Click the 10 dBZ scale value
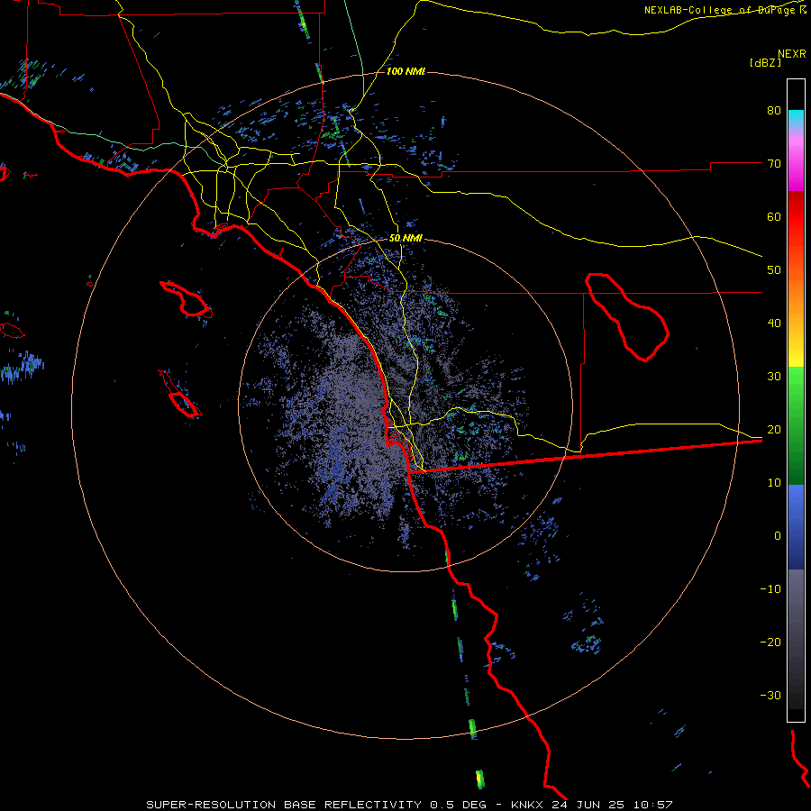 (x=774, y=483)
